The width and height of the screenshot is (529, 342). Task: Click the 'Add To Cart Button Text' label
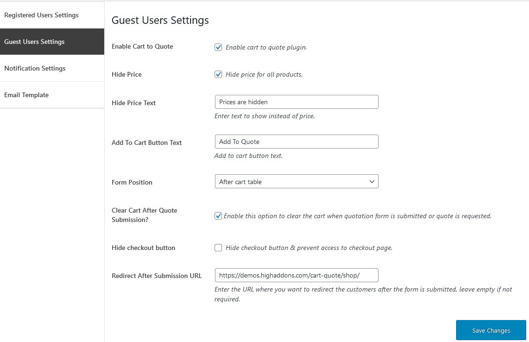tap(147, 142)
